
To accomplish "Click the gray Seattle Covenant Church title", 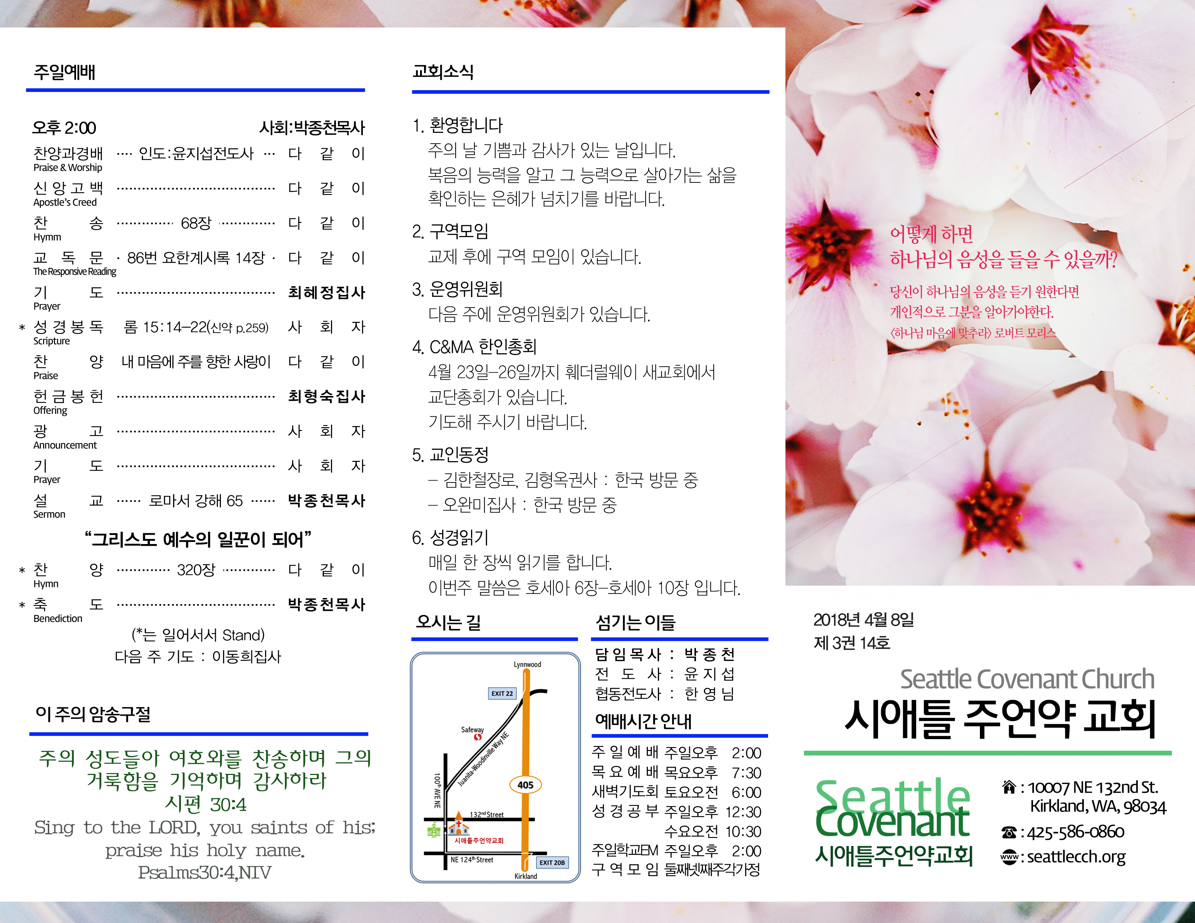I will coord(1028,679).
